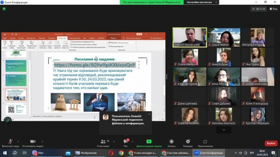Start recording with Запись
Screen dimensions: 280x157
(171, 143)
